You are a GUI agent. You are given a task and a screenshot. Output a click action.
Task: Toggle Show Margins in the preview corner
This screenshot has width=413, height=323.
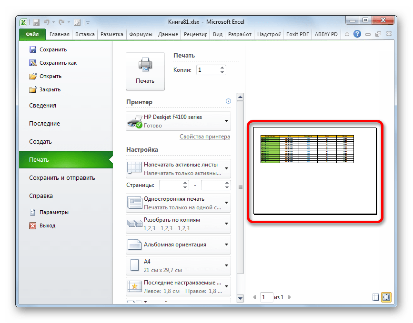coord(375,297)
